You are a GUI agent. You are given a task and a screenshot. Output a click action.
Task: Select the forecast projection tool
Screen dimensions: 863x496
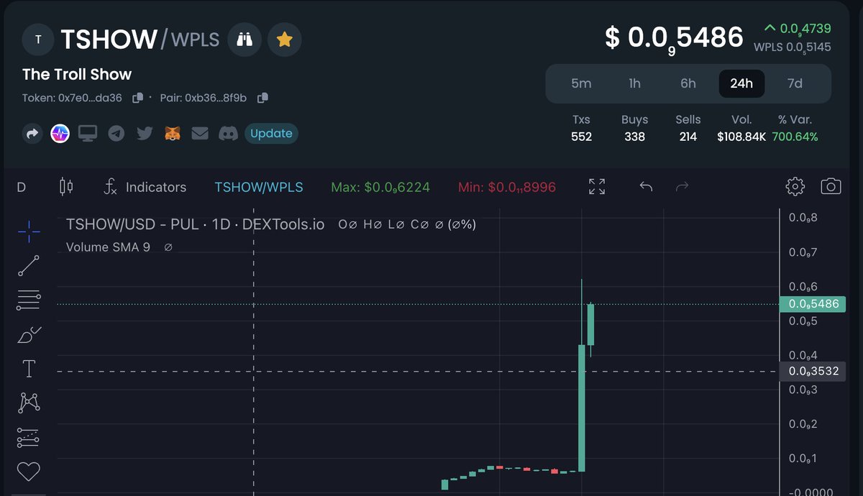[x=29, y=438]
